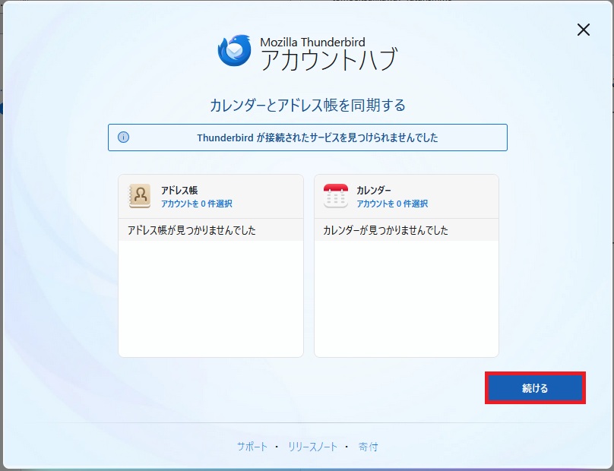Screen dimensions: 614x471
Task: Close the Account Hub dialog with X
Action: pyautogui.click(x=583, y=30)
